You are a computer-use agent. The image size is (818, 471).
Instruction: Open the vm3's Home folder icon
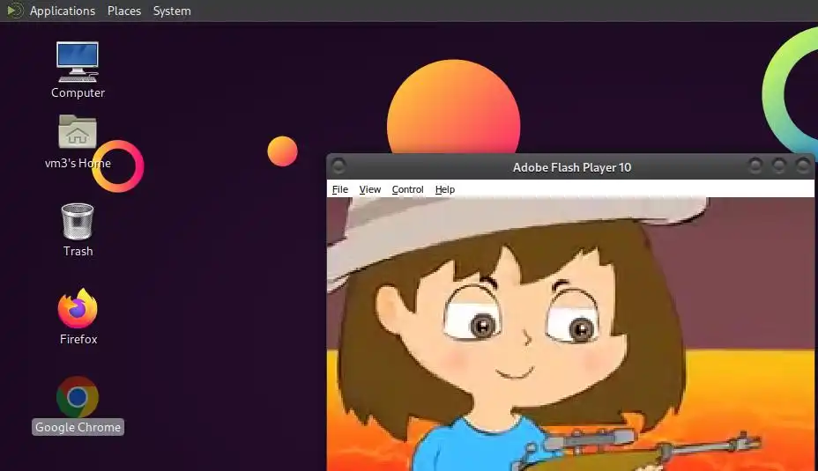(78, 131)
